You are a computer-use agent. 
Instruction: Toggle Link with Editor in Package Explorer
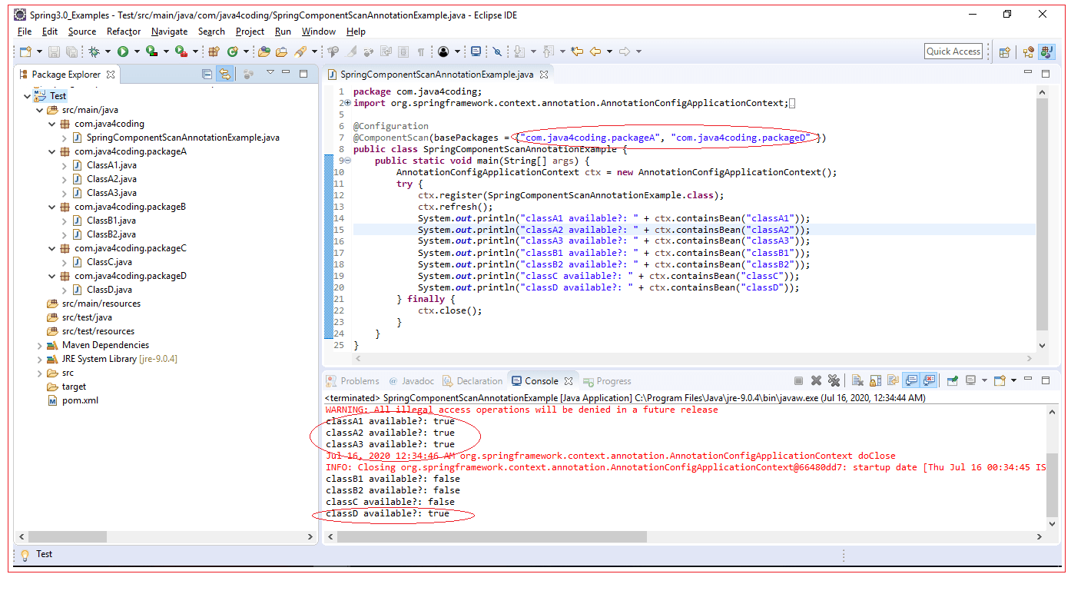click(x=224, y=74)
